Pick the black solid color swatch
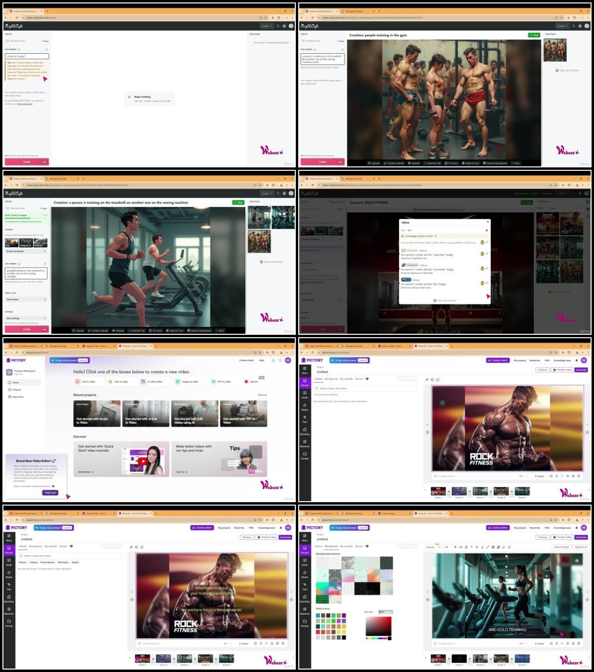 (344, 637)
